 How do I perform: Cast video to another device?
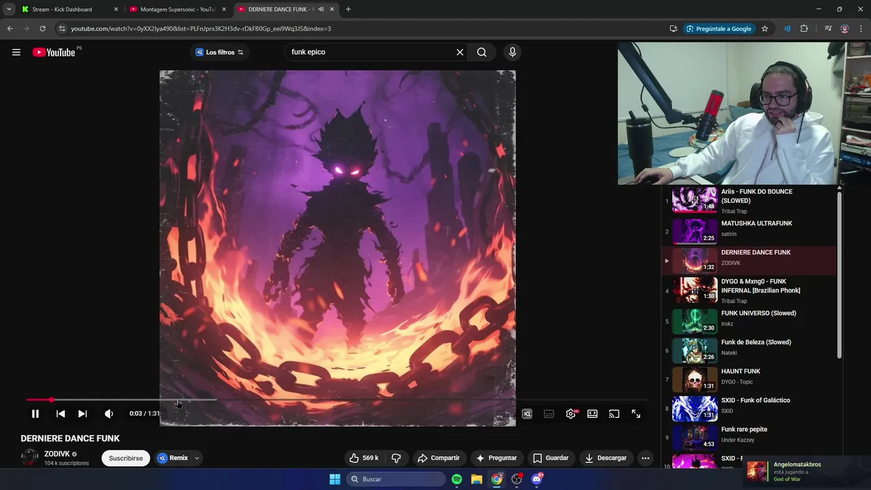pos(614,414)
